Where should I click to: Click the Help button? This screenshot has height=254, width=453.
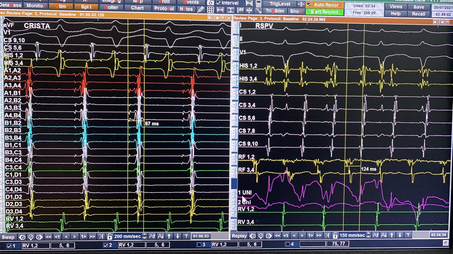(x=396, y=14)
